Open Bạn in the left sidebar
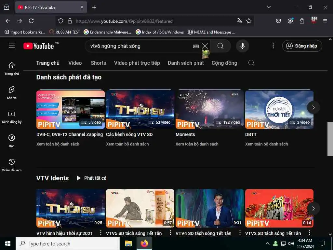333x250 pixels. point(12,141)
